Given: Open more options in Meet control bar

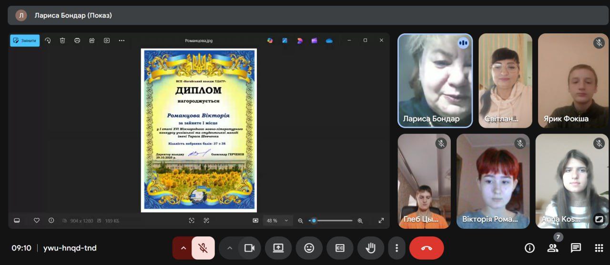Looking at the screenshot, I should click(396, 248).
